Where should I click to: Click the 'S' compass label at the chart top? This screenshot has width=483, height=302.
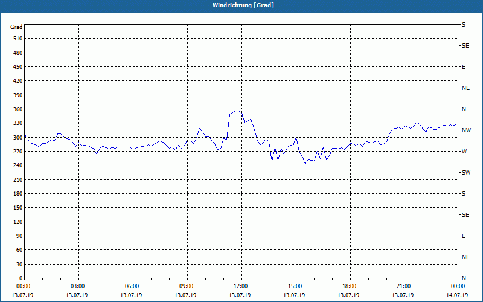464,25
